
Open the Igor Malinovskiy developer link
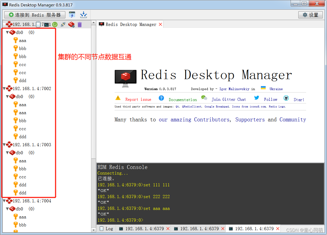coord(235,89)
